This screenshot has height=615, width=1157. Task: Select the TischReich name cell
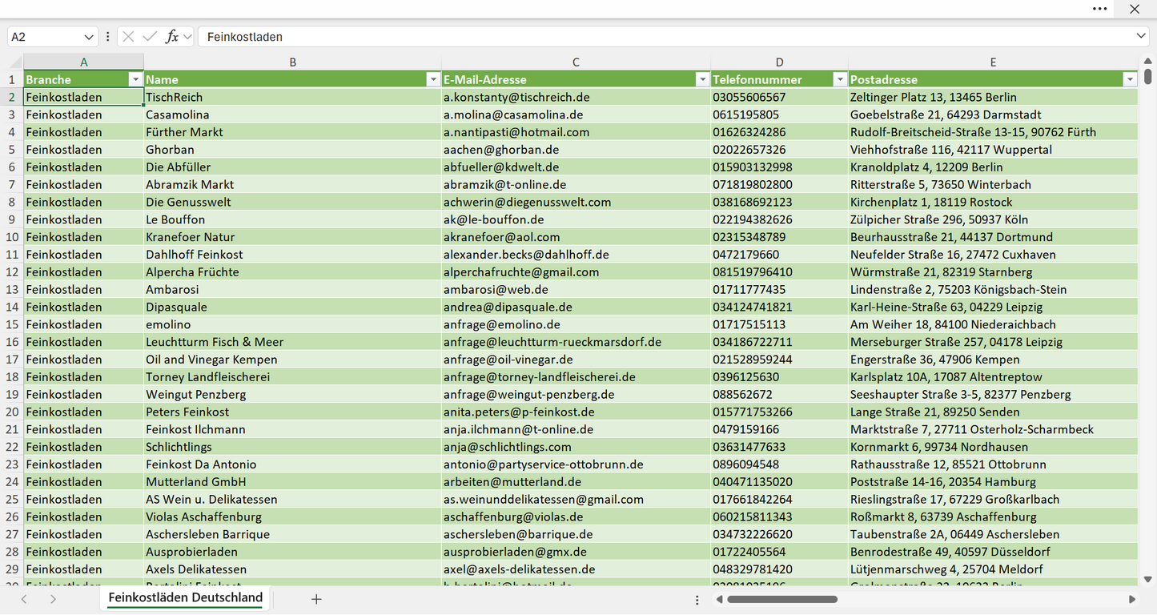pos(293,97)
